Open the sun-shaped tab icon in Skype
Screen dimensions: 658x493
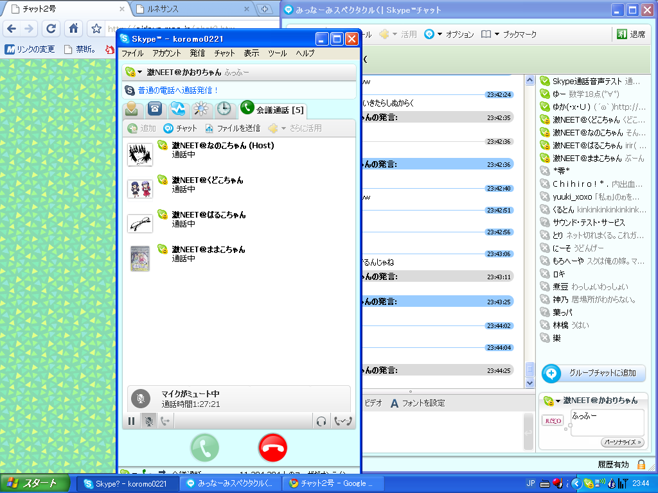(x=201, y=109)
